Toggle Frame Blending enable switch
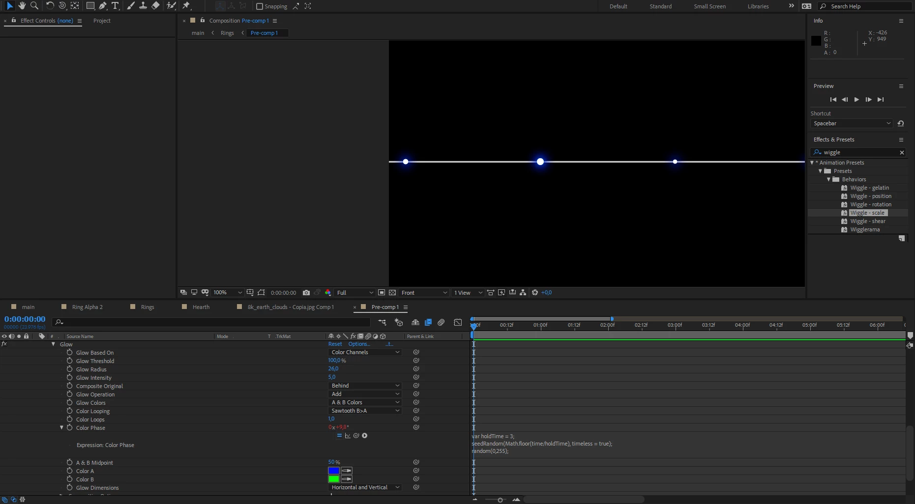915x504 pixels. 428,322
